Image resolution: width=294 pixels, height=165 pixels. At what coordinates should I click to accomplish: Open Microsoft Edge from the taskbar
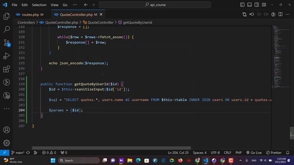pyautogui.click(x=138, y=160)
